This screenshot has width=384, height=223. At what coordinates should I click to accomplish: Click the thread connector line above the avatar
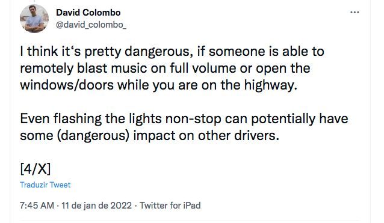pos(34,1)
